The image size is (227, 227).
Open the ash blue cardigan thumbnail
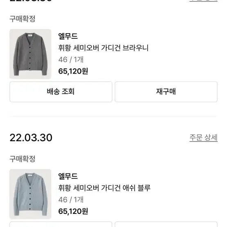click(x=30, y=194)
